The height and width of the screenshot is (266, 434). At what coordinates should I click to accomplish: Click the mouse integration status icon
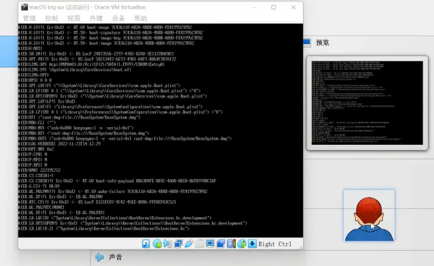pyautogui.click(x=241, y=244)
